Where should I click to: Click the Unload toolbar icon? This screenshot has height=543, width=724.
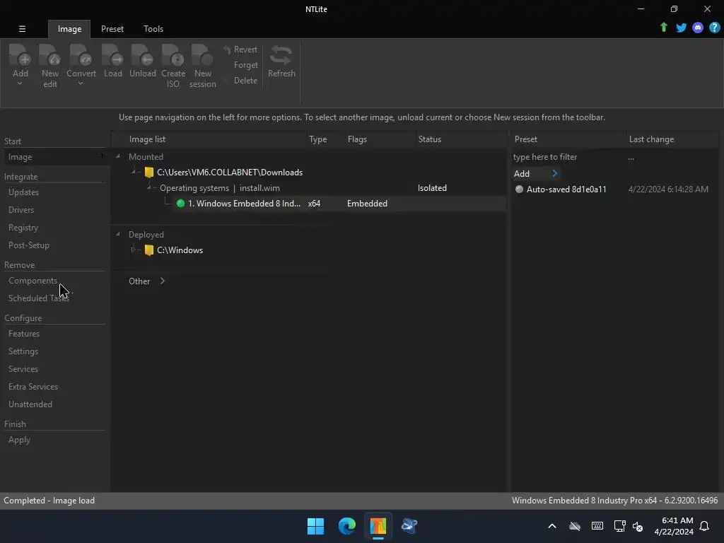(142, 55)
